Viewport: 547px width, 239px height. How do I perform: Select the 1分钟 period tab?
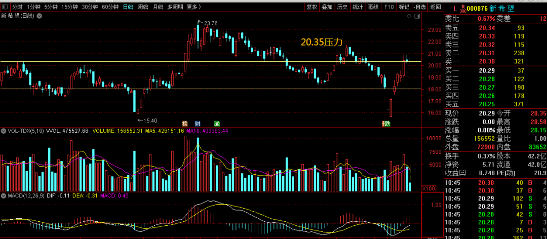coord(33,7)
